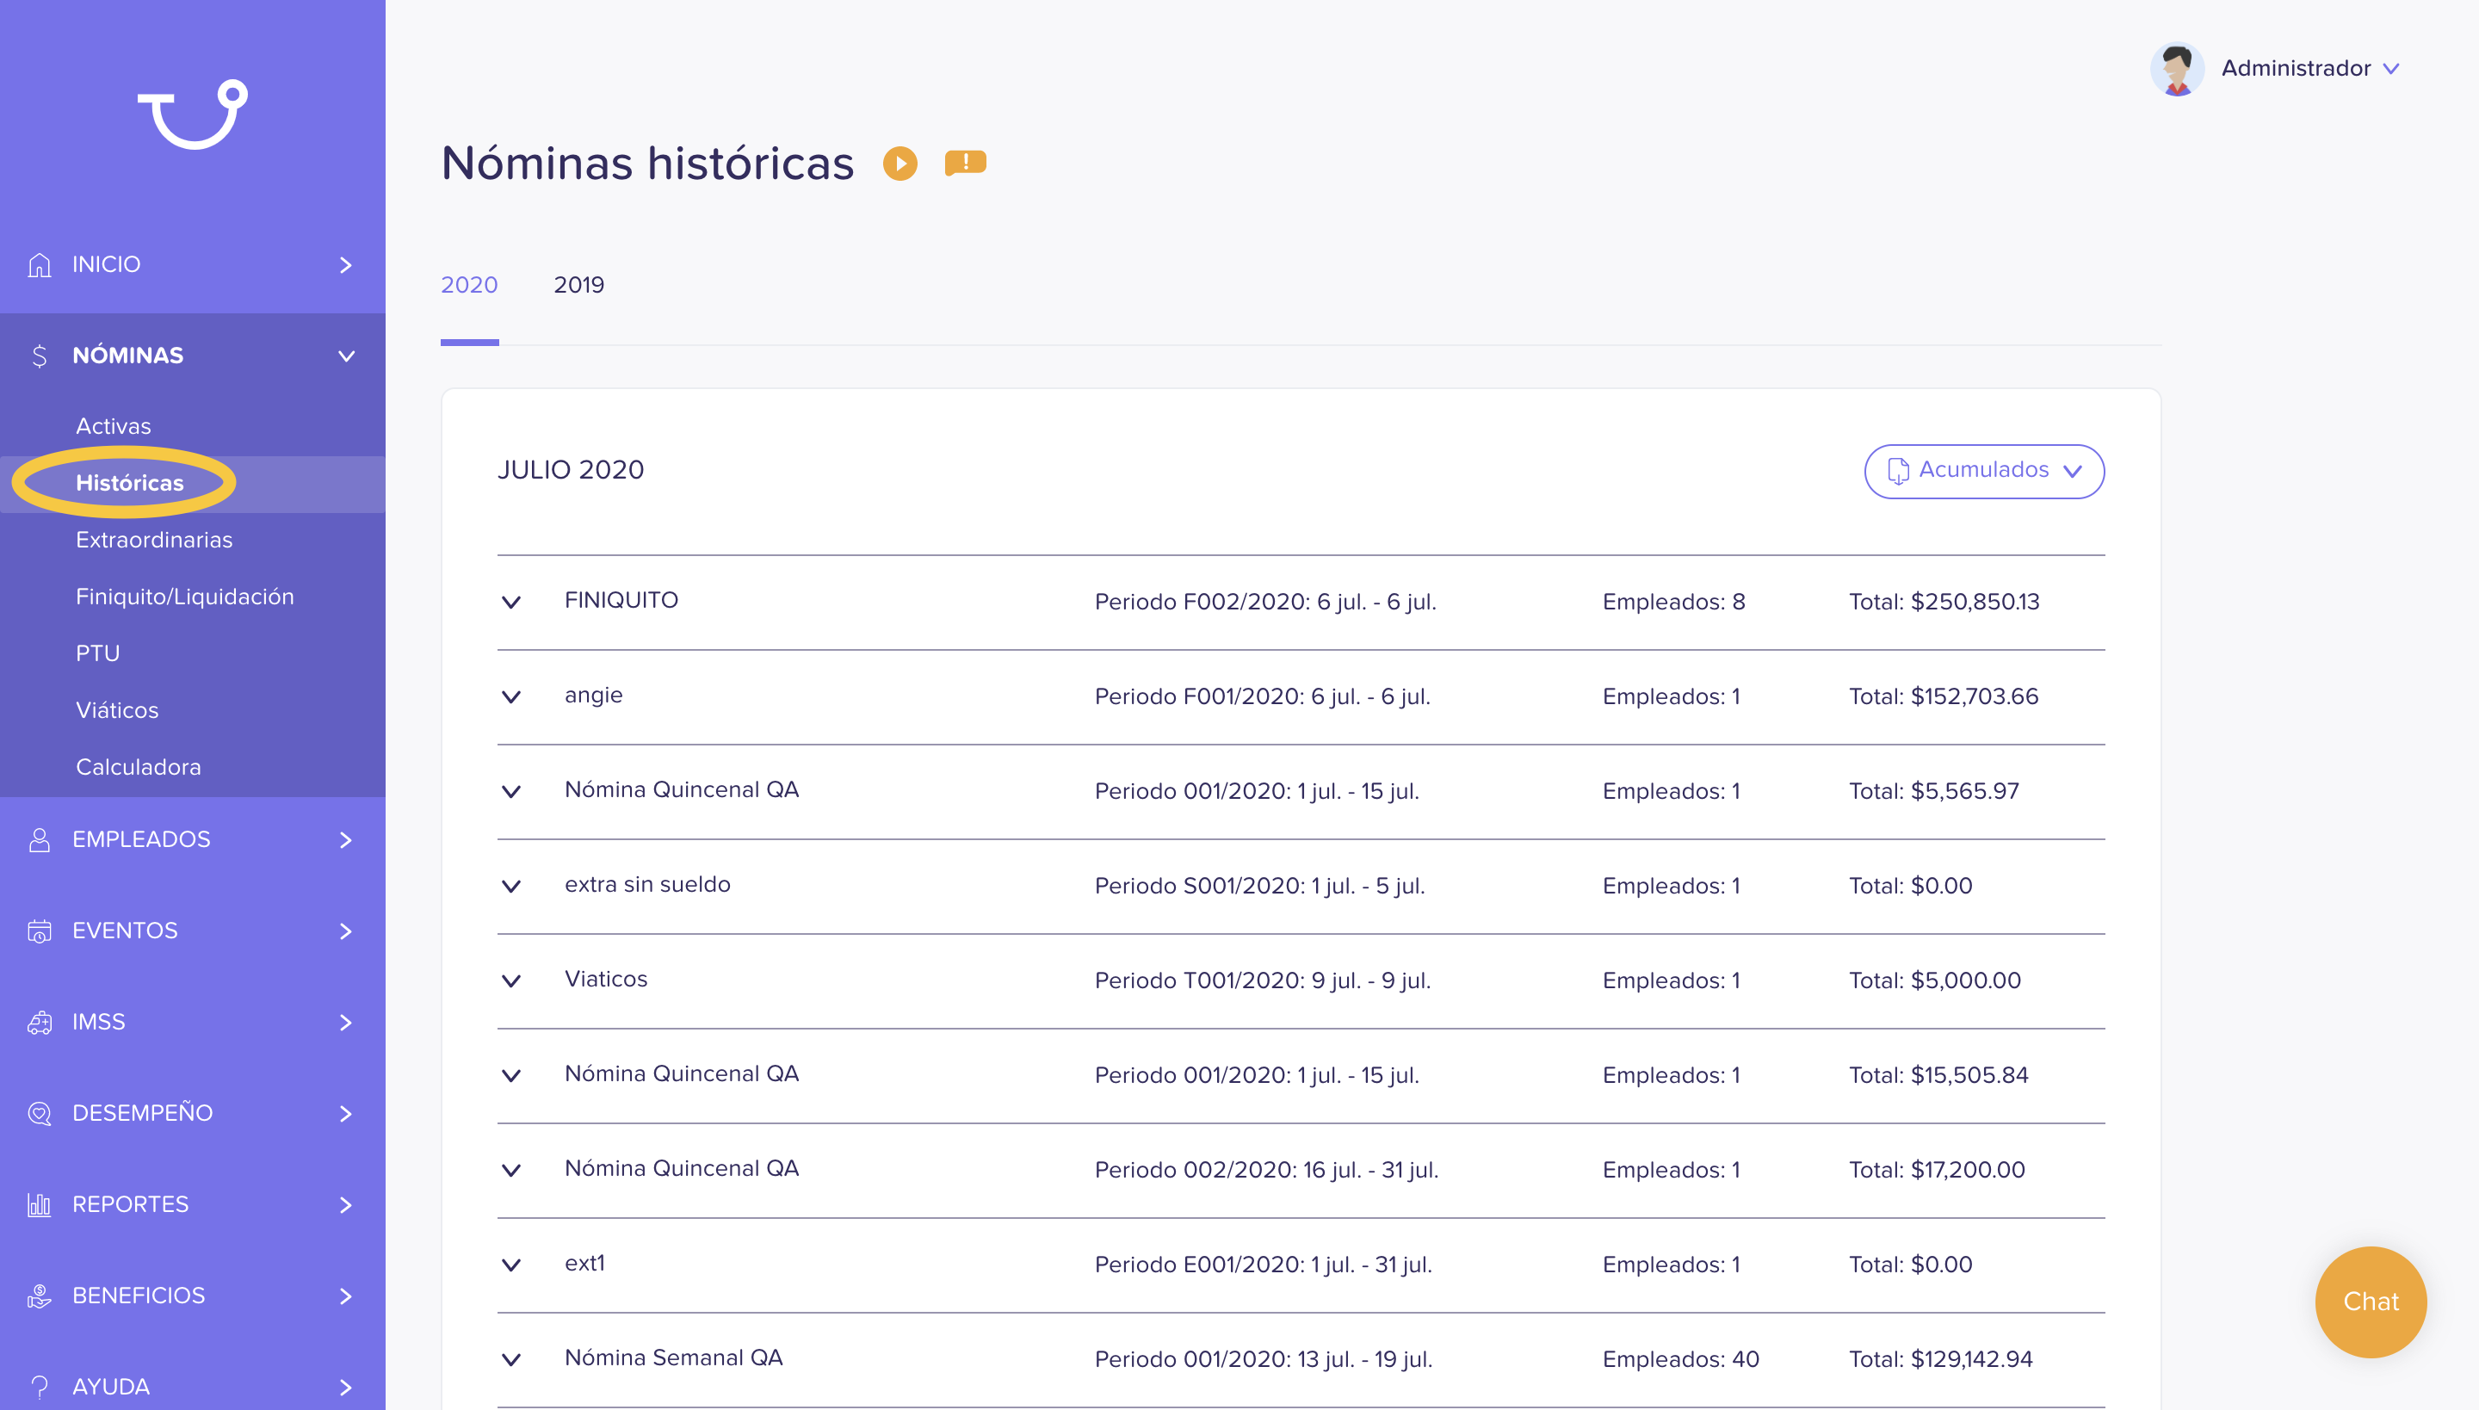Click the BENEFICIOS sidebar label
This screenshot has height=1410, width=2479.
click(139, 1296)
